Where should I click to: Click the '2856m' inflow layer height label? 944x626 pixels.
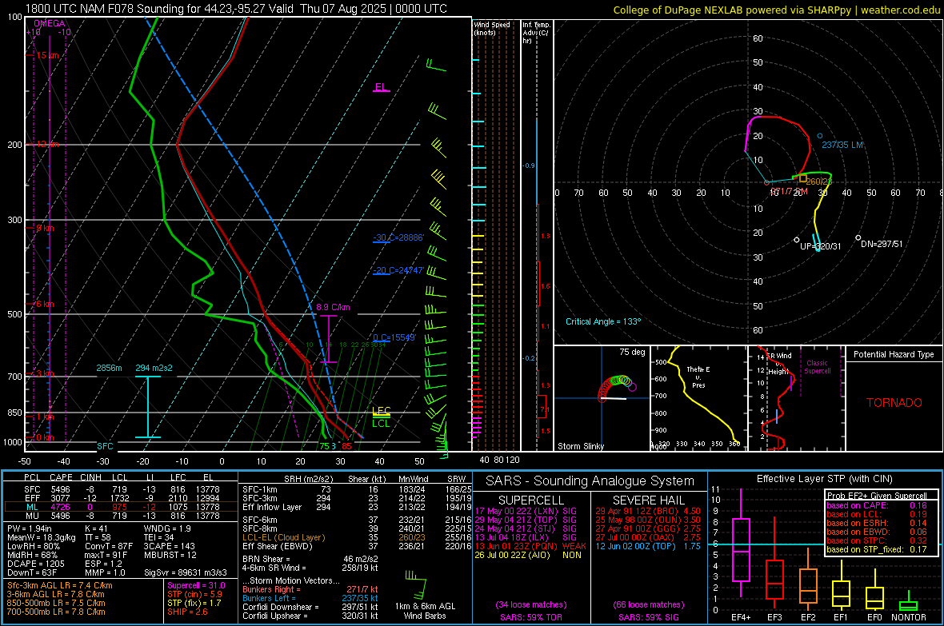(109, 368)
